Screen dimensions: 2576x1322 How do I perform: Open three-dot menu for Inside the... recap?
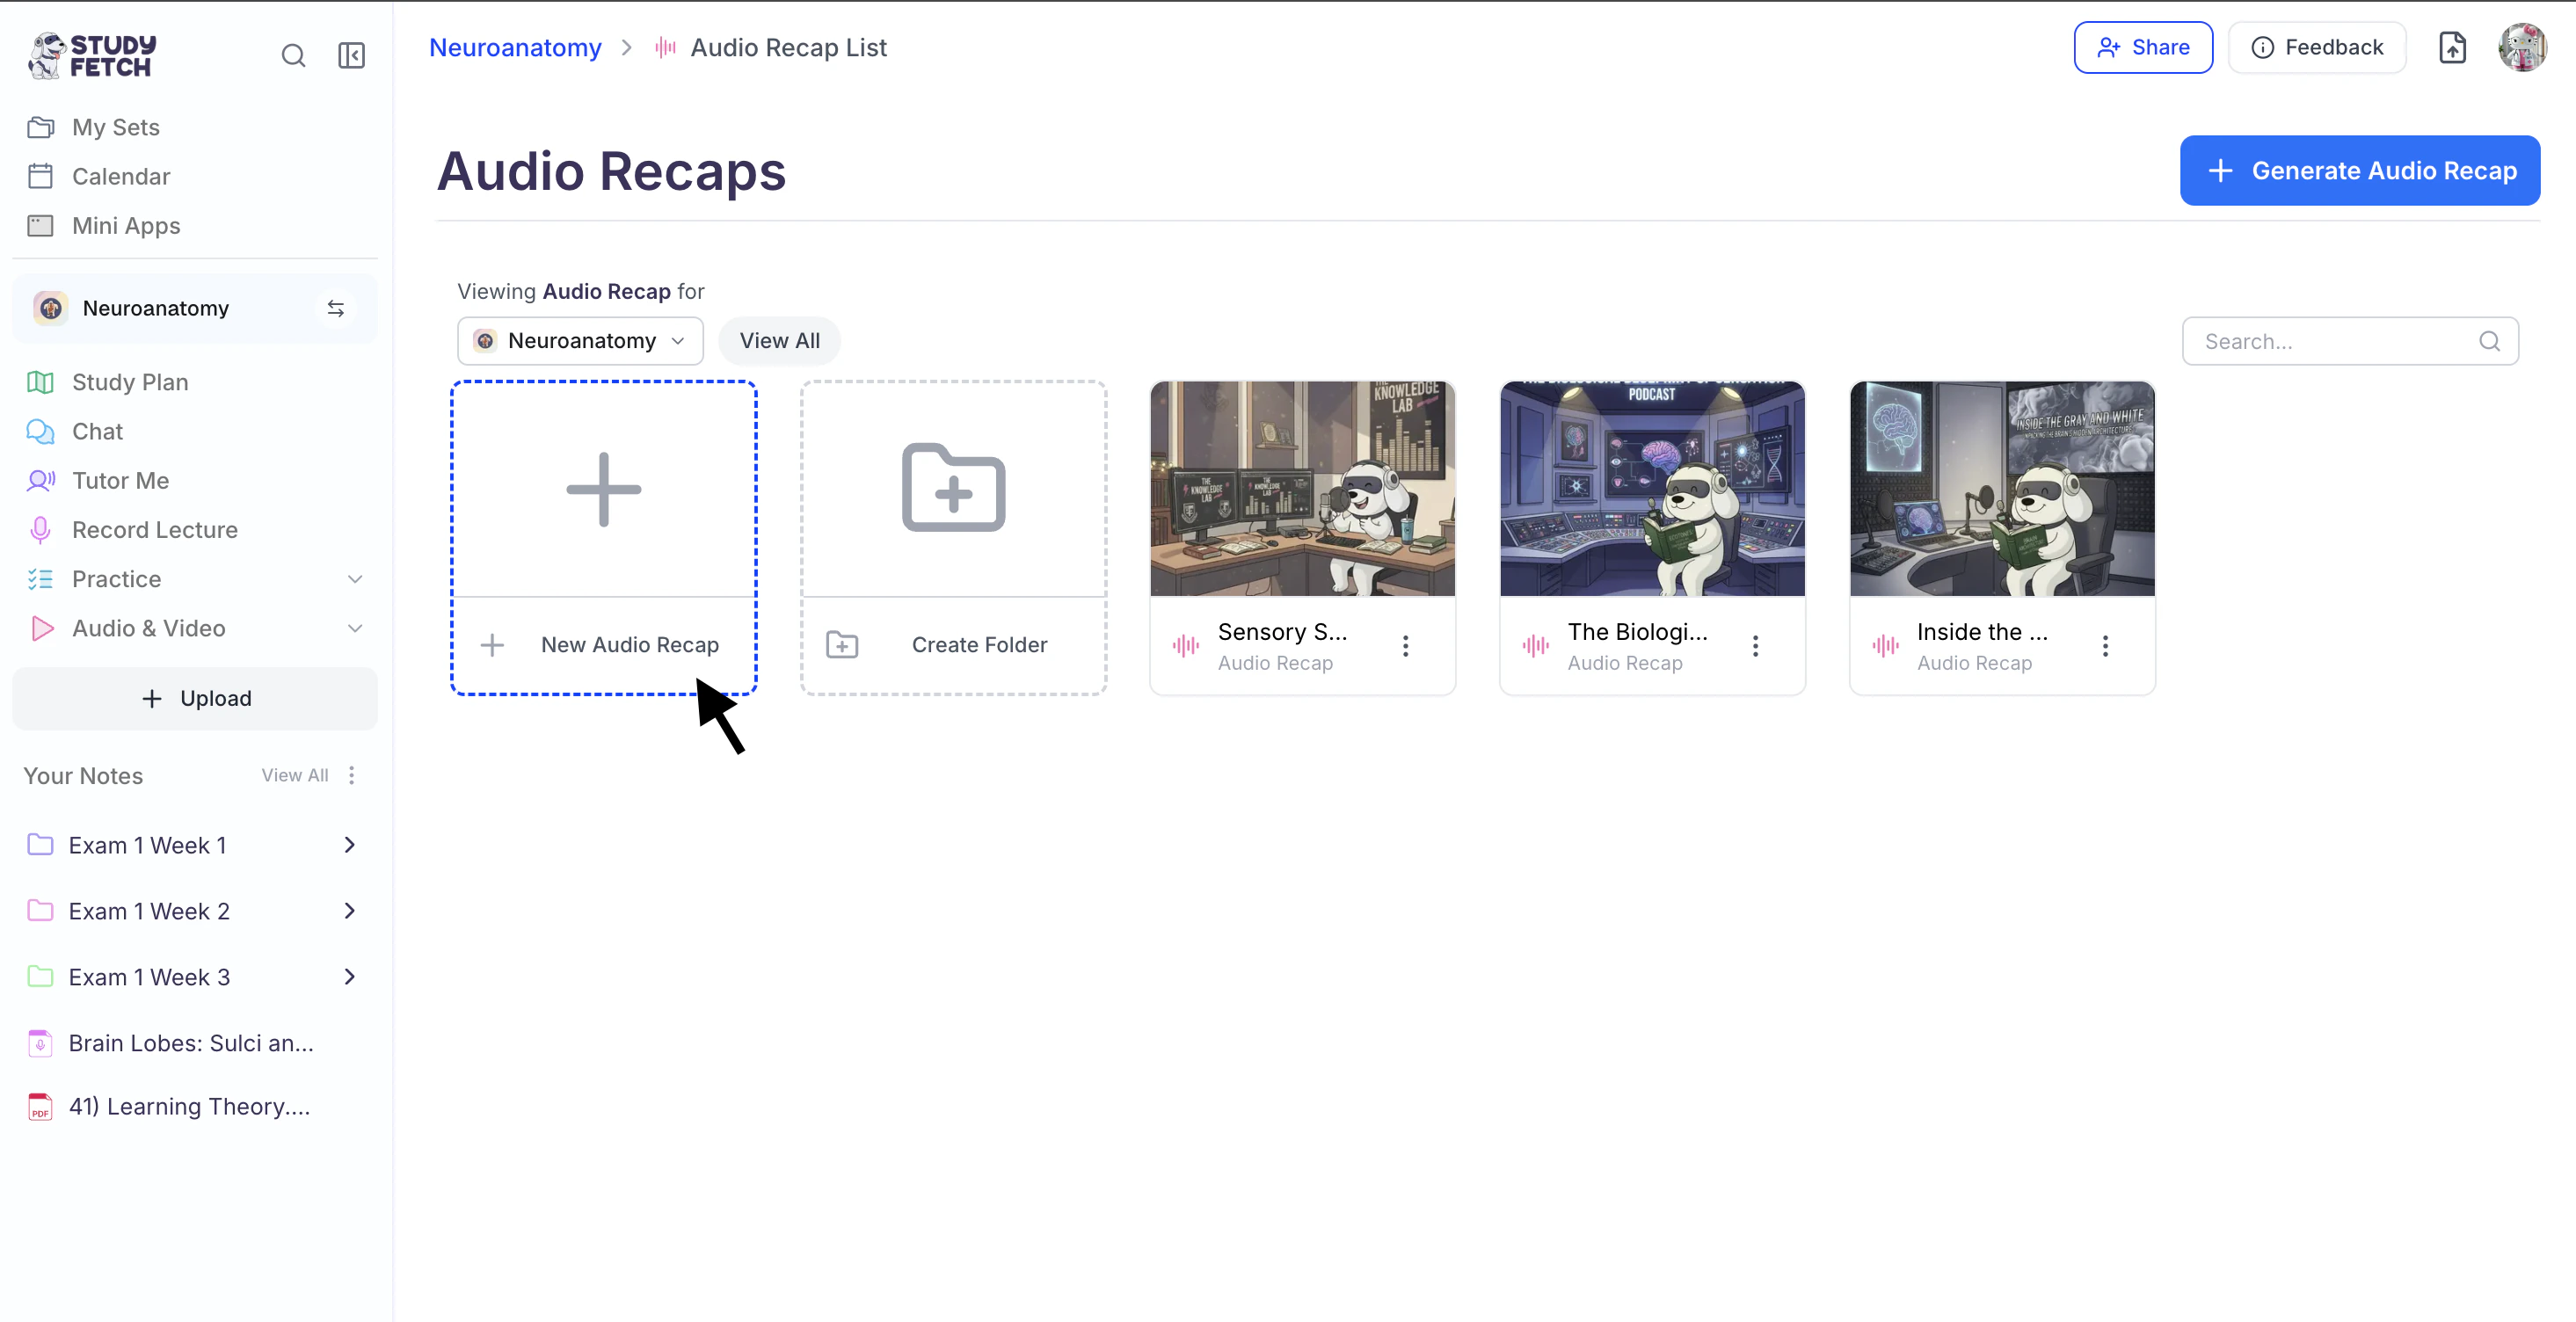coord(2104,646)
